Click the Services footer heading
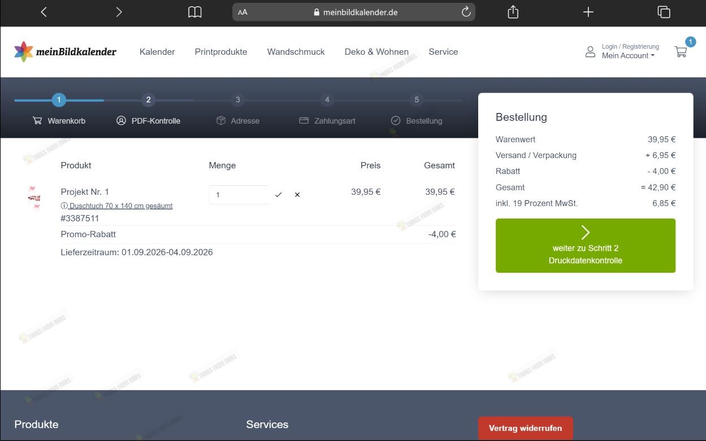The image size is (706, 441). coord(267,425)
